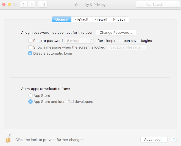
Task: Uncheck Disable automatic login
Action: (30, 53)
